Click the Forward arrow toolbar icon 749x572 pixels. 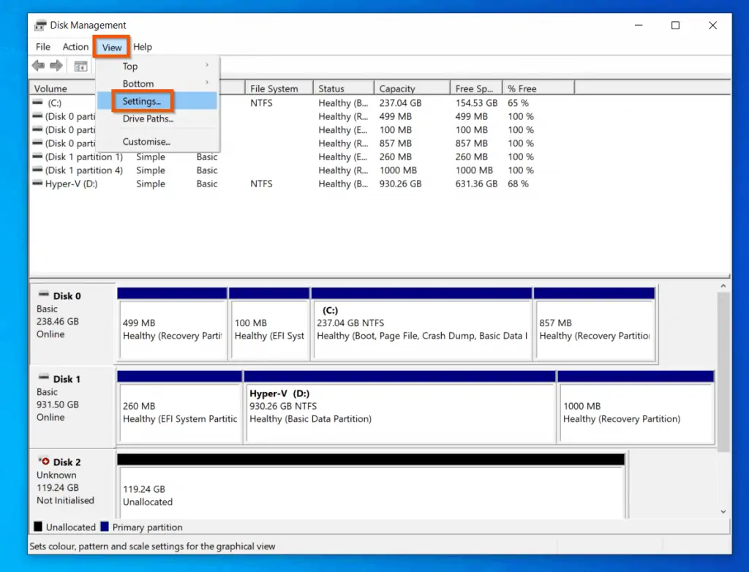pos(56,66)
